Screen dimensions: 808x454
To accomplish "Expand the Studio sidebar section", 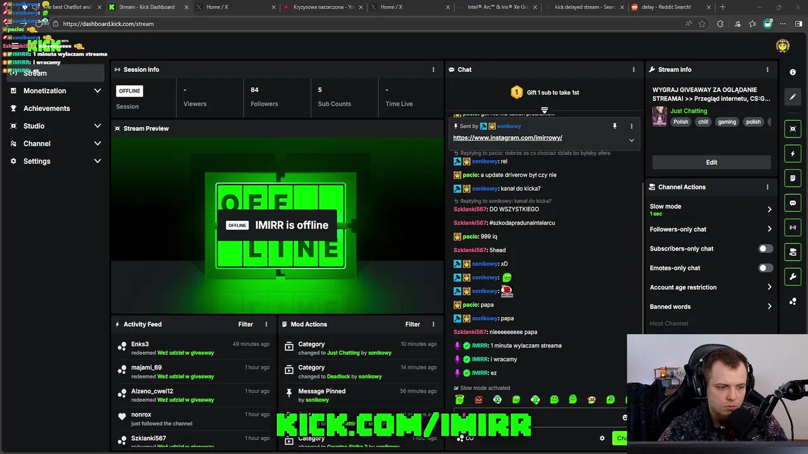I will click(97, 126).
